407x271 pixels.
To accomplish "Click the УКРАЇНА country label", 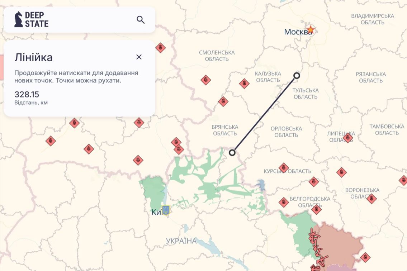I will [181, 241].
